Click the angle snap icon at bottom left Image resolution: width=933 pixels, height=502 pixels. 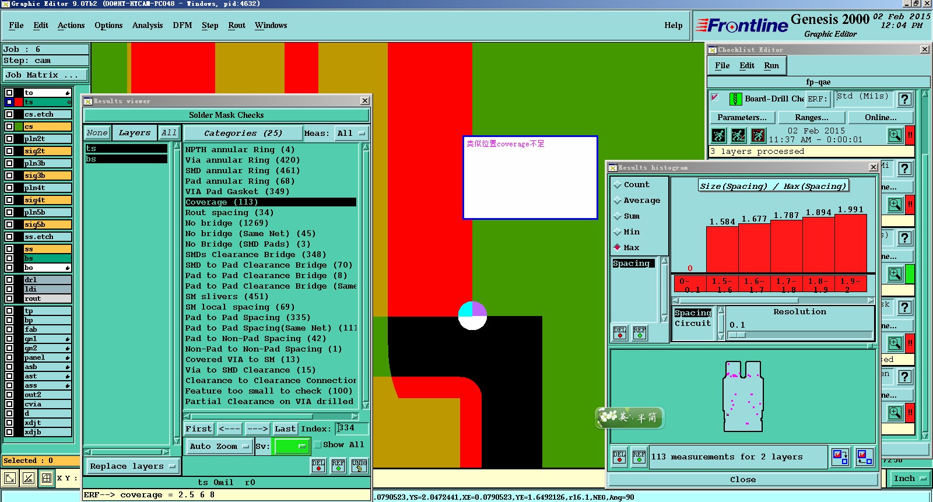[x=29, y=479]
